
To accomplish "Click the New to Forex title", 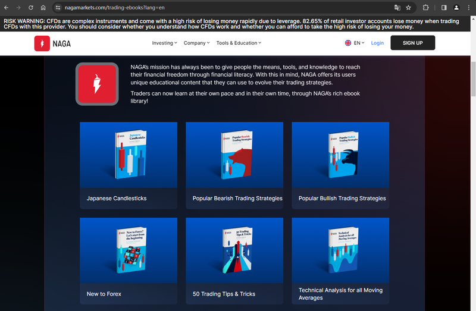I will 104,294.
